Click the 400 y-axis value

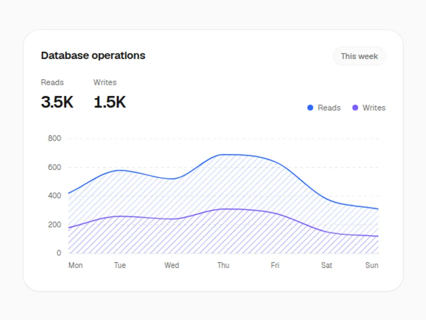(x=54, y=195)
